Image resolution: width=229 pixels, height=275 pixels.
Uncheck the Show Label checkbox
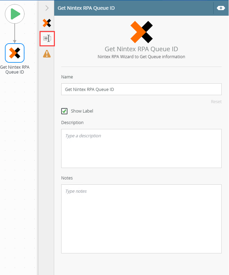pos(64,111)
